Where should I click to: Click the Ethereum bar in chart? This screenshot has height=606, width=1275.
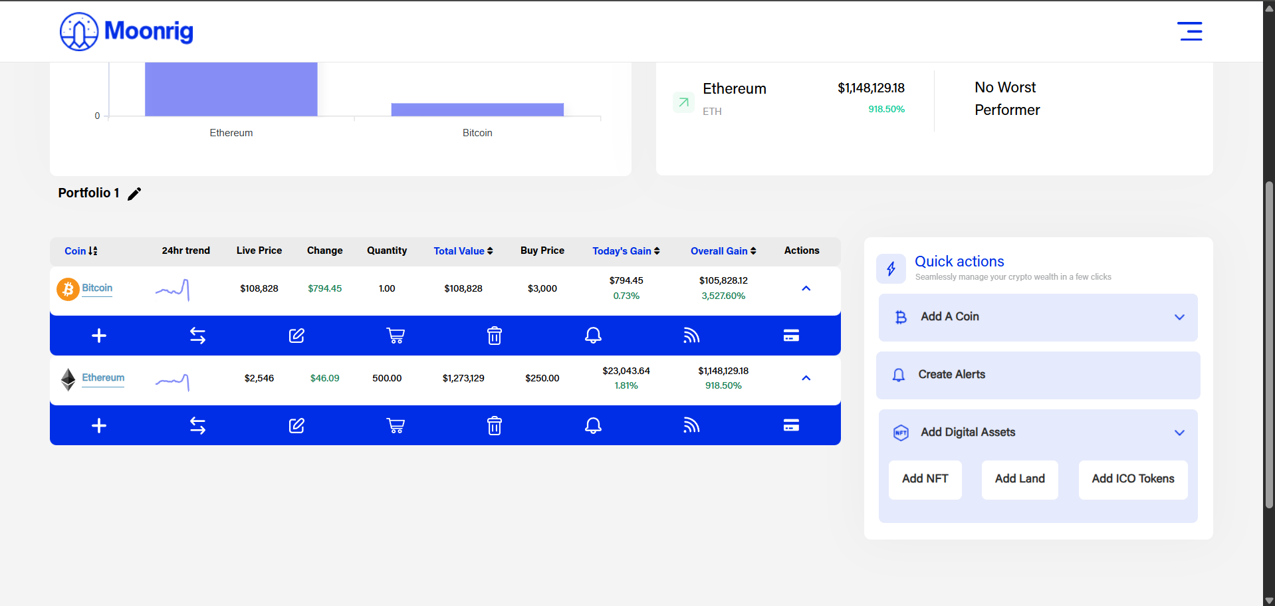231,89
